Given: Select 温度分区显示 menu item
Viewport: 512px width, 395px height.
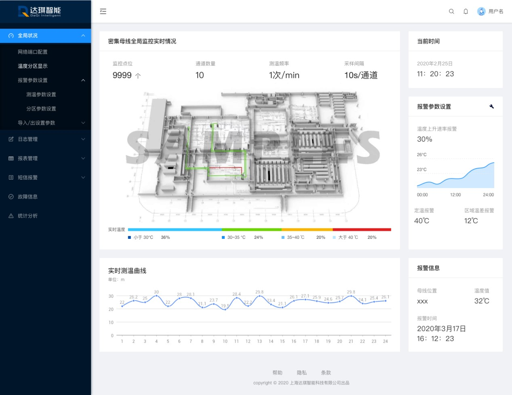Looking at the screenshot, I should tap(33, 66).
